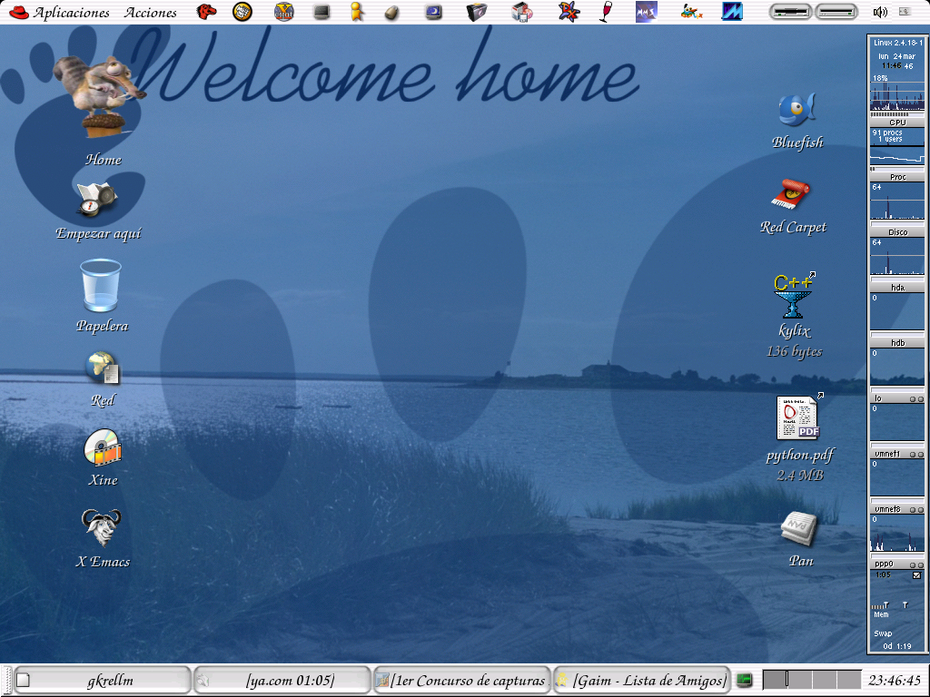
Task: Click the 23:46:45 clock applet
Action: 895,680
